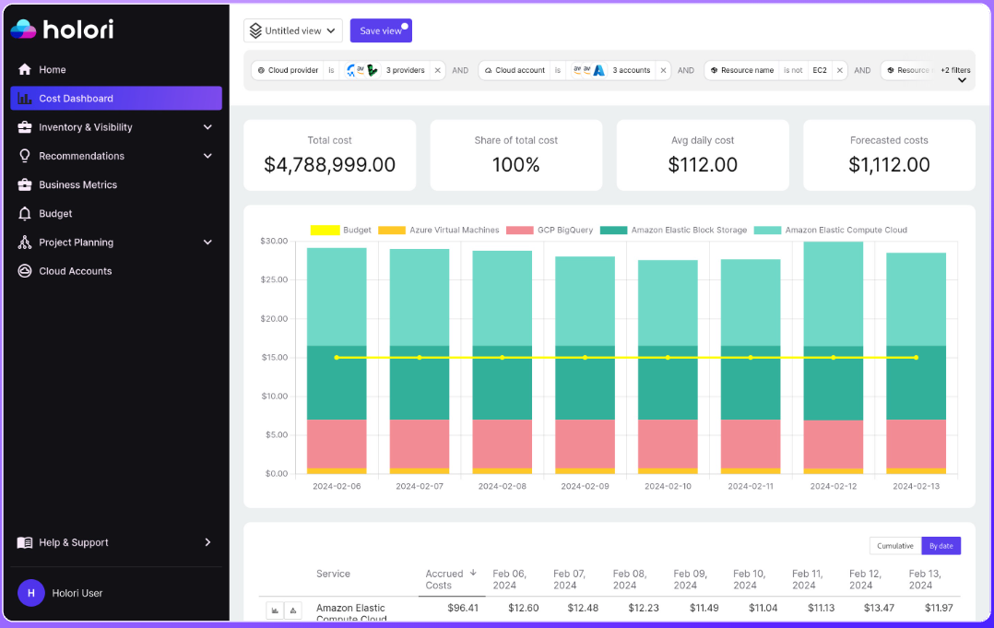Viewport: 994px width, 628px height.
Task: Open Cost Dashboard in sidebar
Action: (x=116, y=99)
